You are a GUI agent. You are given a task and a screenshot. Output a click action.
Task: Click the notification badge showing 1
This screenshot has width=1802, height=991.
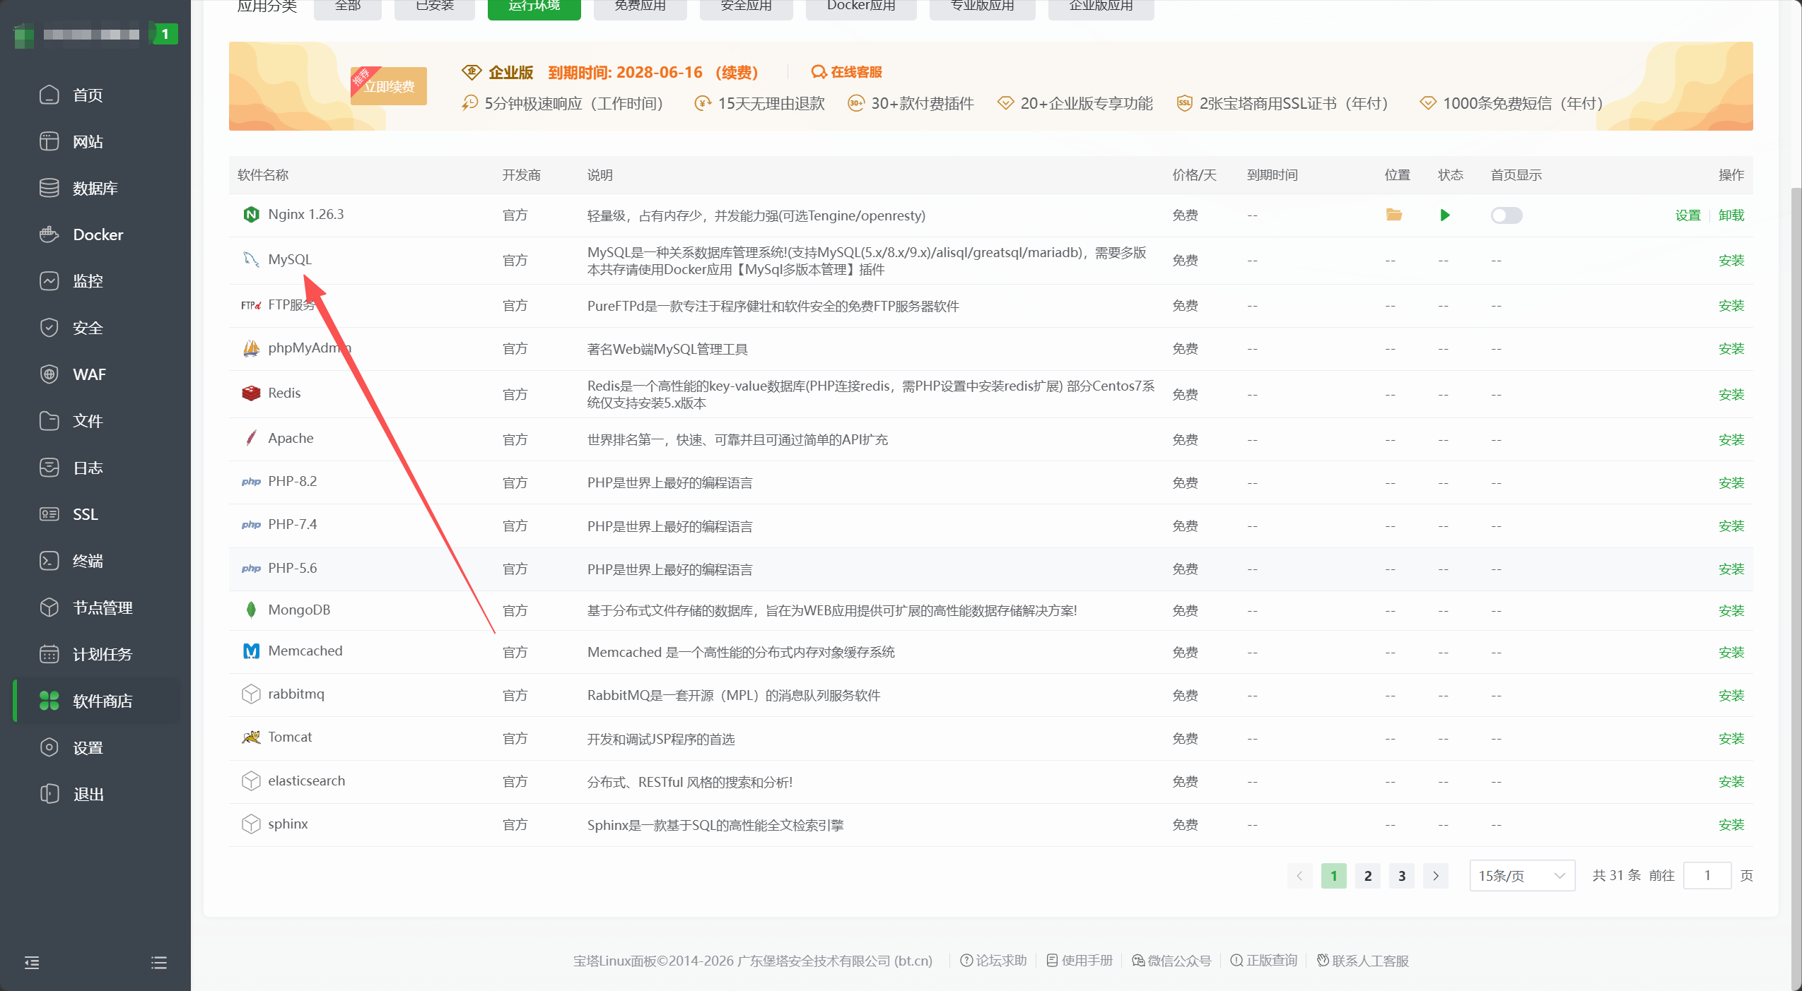coord(165,33)
